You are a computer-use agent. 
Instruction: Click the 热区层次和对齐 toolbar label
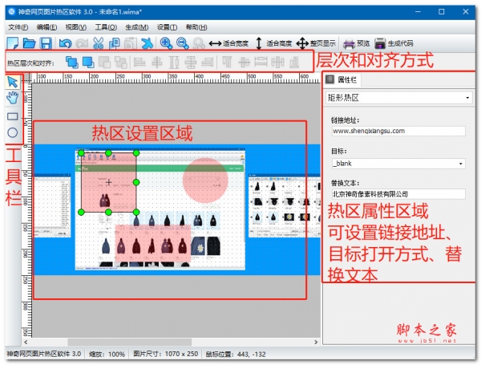(x=30, y=63)
